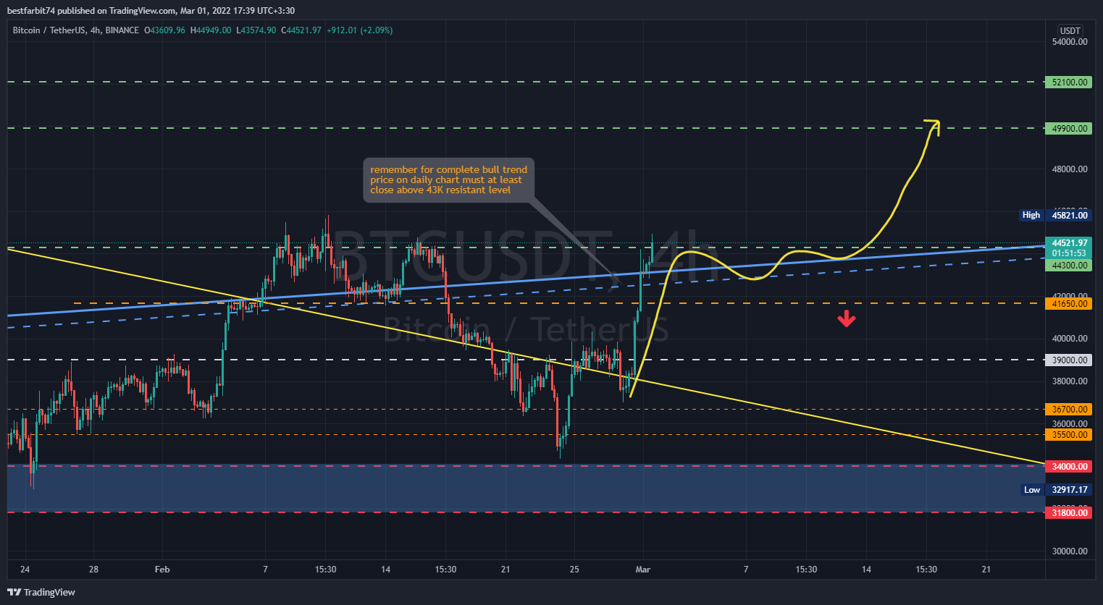Viewport: 1103px width, 605px height.
Task: Click the orange 35500.00 price label
Action: [1068, 435]
